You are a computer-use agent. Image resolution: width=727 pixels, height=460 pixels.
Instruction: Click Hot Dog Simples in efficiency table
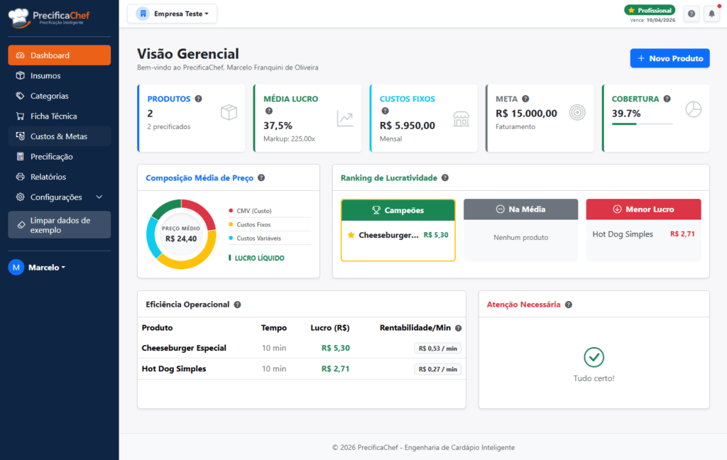coord(174,368)
